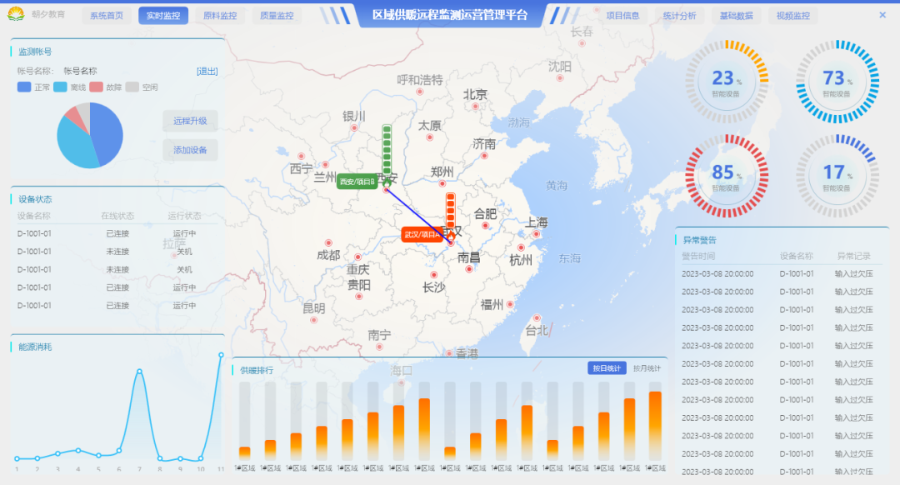Click the sun logo icon top left
This screenshot has height=485, width=900.
coord(14,14)
